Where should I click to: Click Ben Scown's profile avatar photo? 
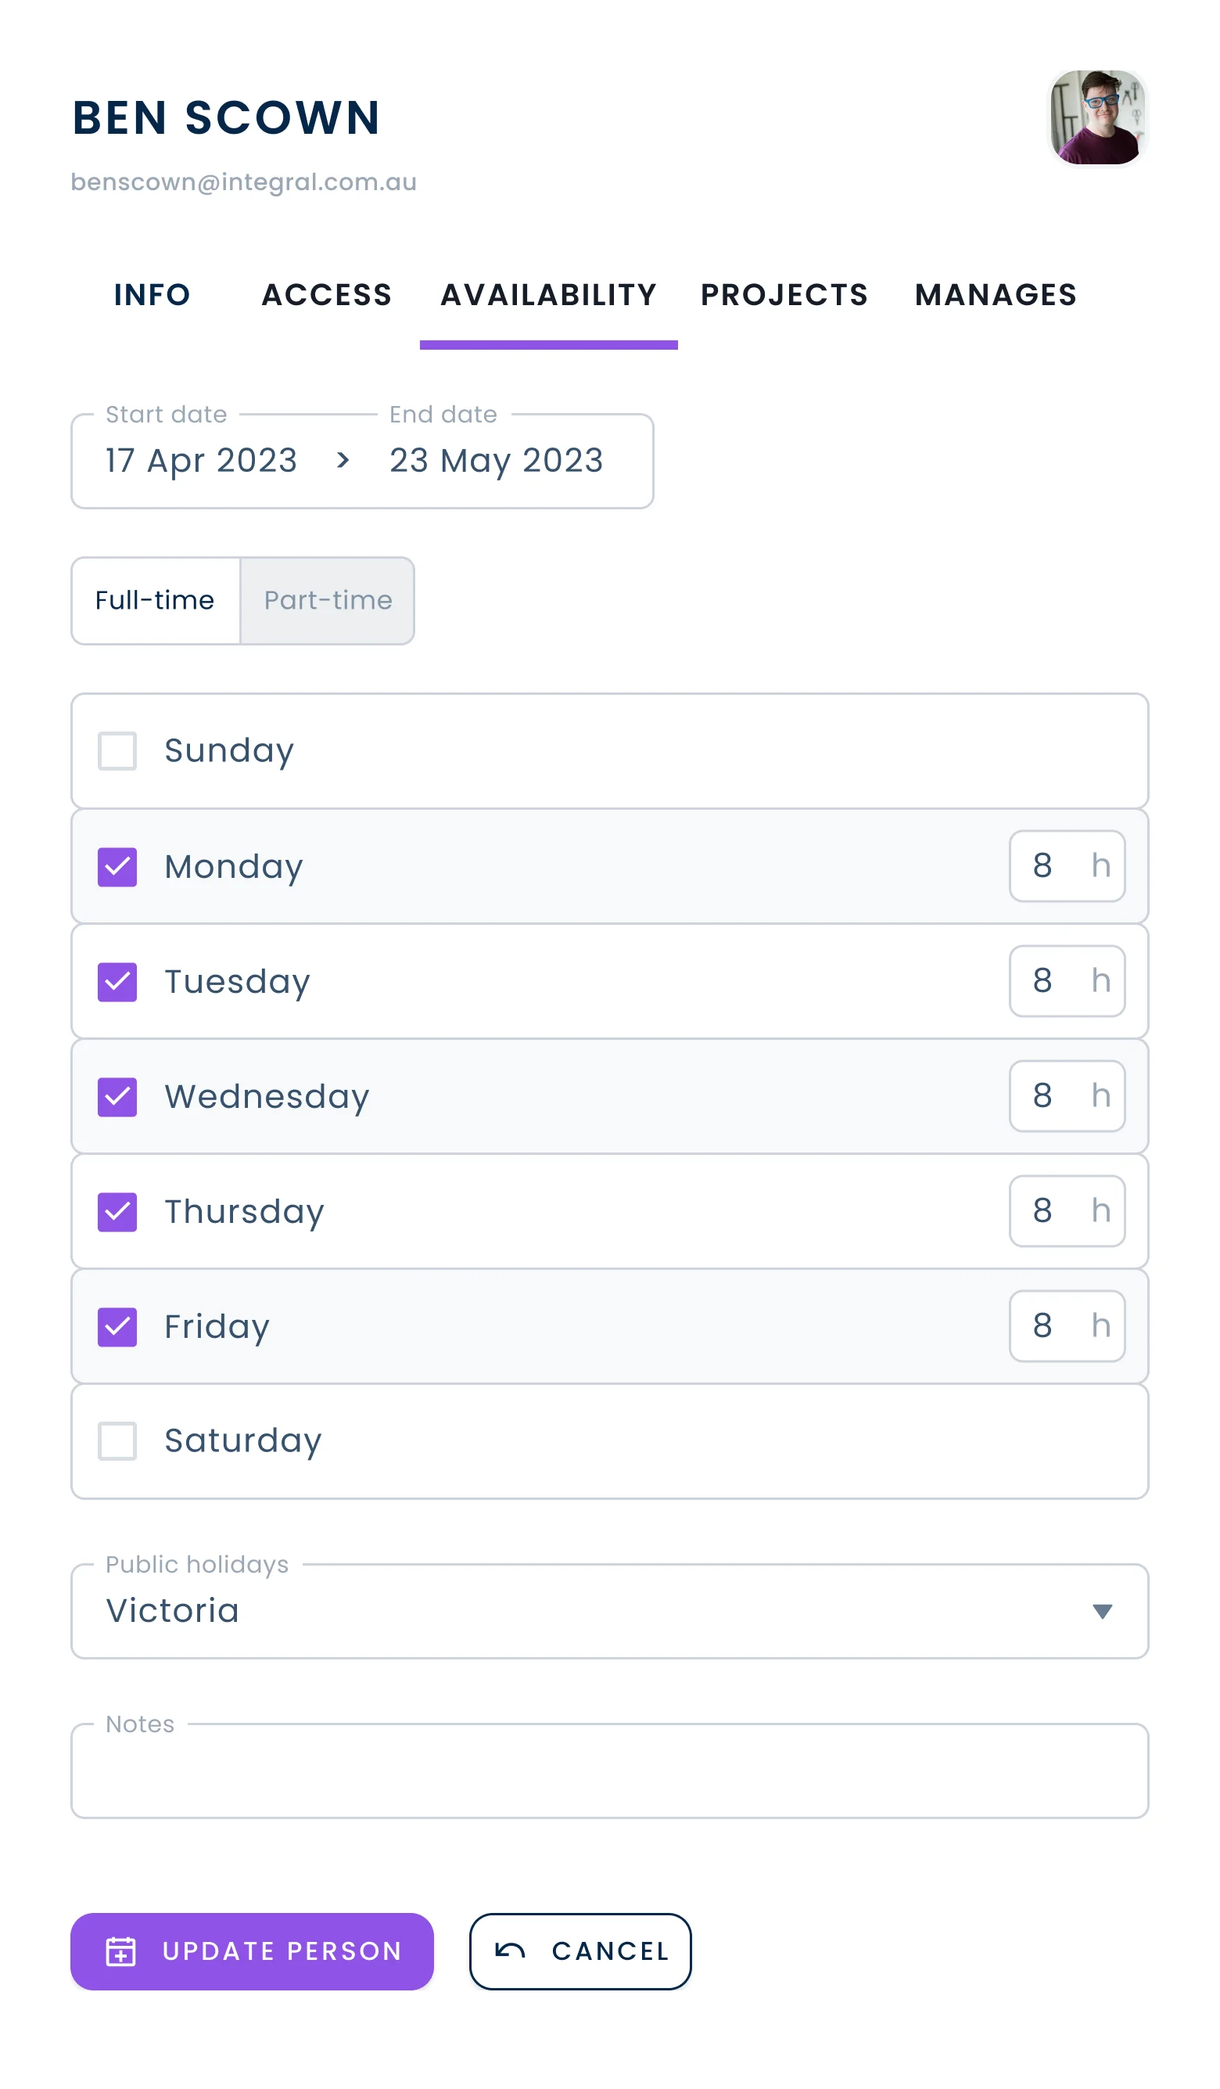pyautogui.click(x=1098, y=117)
